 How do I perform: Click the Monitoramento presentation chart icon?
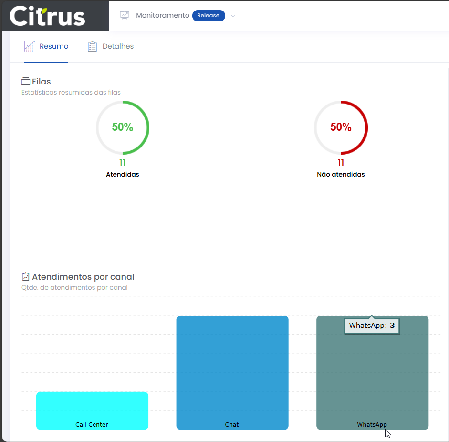click(x=125, y=15)
